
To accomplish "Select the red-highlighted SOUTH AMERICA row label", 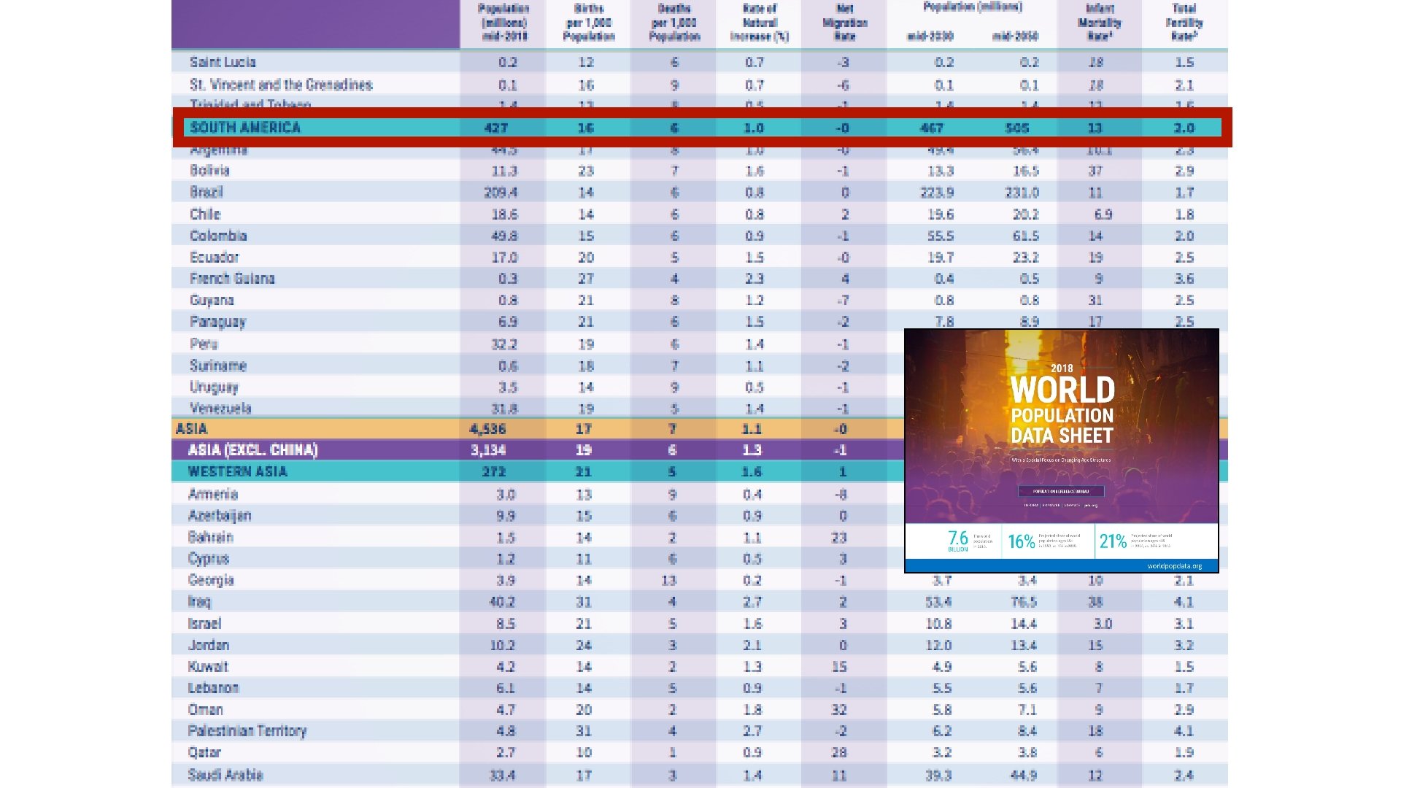I will pyautogui.click(x=245, y=128).
